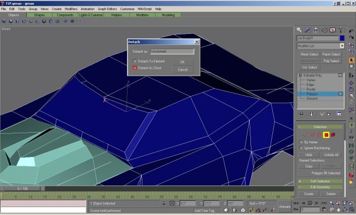Choose Polygon sub-object selection icon

326,135
